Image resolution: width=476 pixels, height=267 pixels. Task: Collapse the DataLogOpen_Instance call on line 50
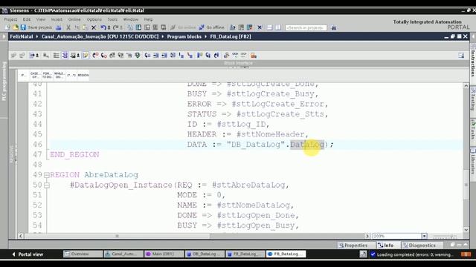pos(46,185)
